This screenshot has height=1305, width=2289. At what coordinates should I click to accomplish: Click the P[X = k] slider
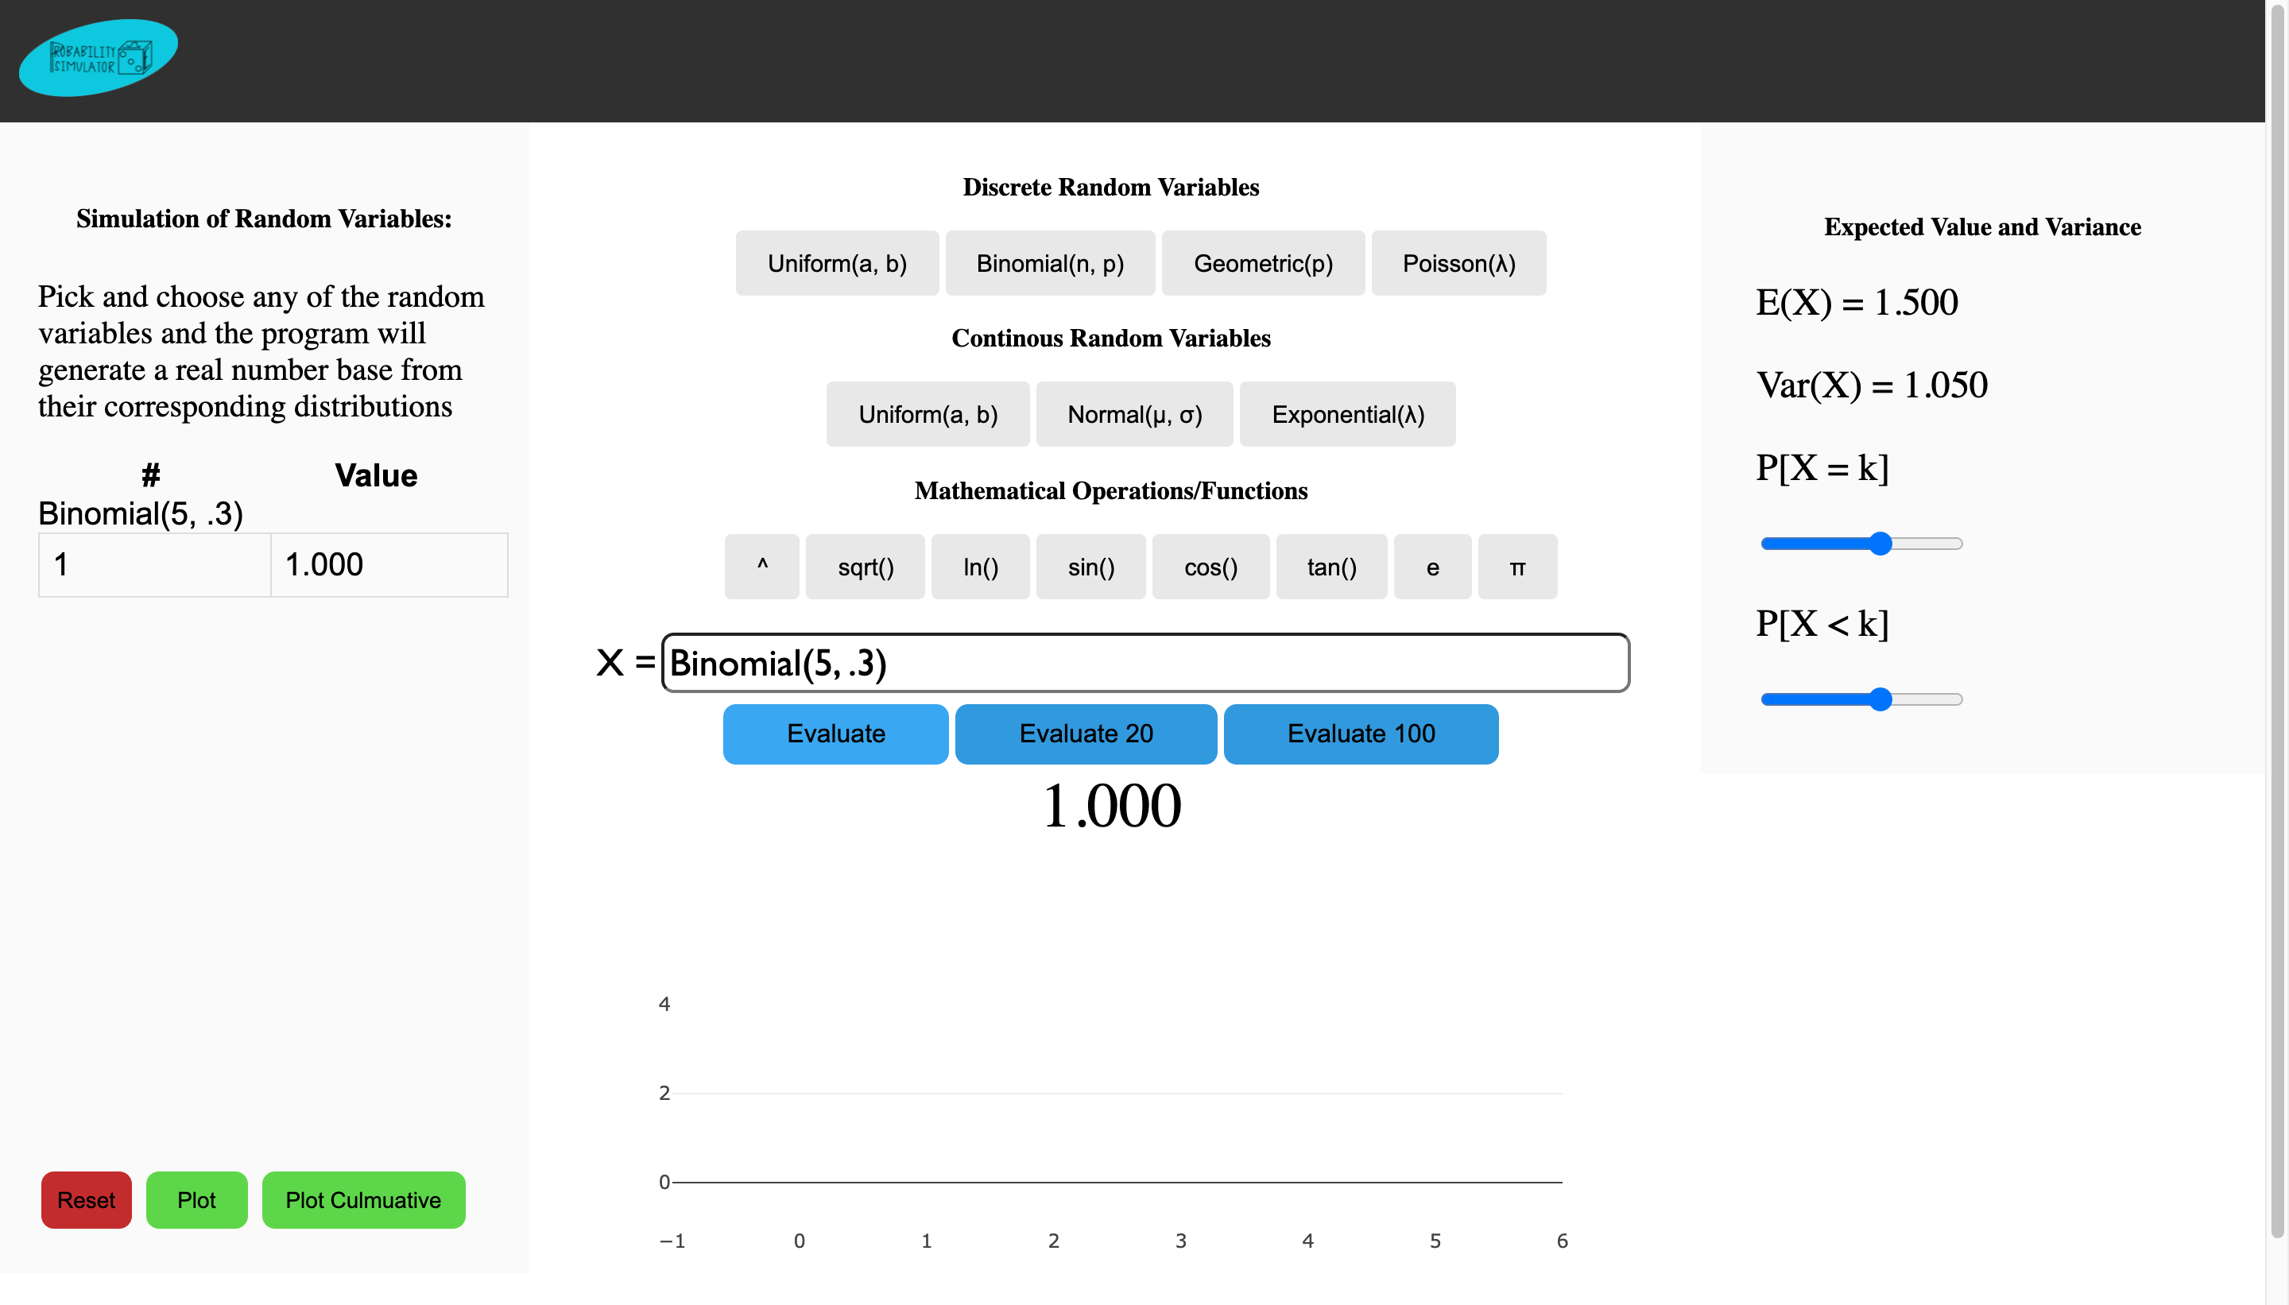point(1861,543)
